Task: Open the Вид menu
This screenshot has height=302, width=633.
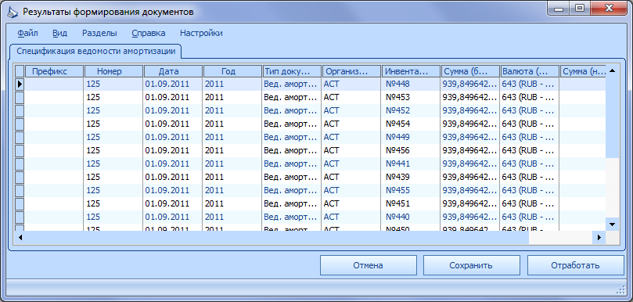Action: pyautogui.click(x=59, y=33)
